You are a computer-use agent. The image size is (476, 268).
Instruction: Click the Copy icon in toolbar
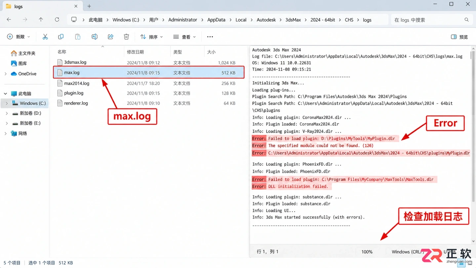pos(61,37)
